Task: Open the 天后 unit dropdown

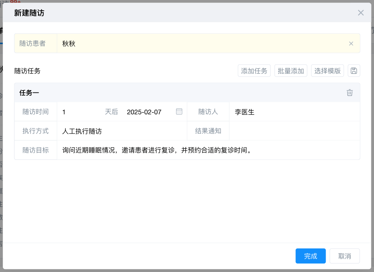Action: (x=111, y=112)
